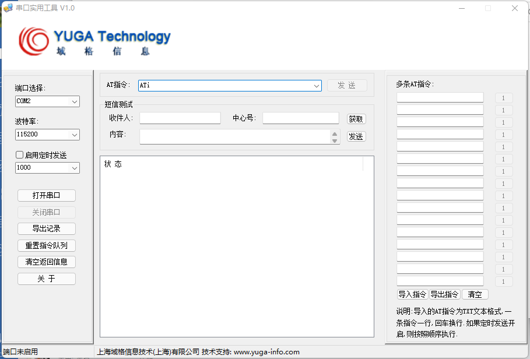Click inside the 状态 output area
Screen dimensions: 530x359
click(237, 247)
